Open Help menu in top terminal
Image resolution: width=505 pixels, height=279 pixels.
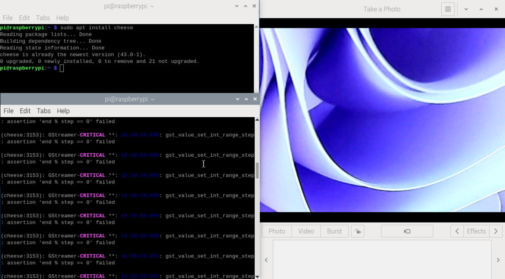tap(62, 18)
